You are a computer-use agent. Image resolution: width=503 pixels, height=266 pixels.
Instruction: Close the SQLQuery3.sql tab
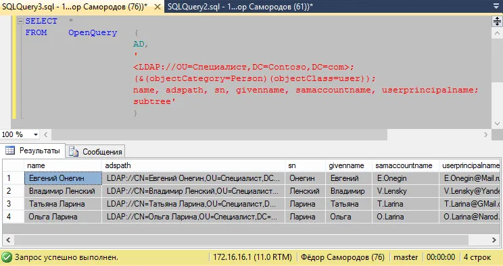[x=158, y=7]
